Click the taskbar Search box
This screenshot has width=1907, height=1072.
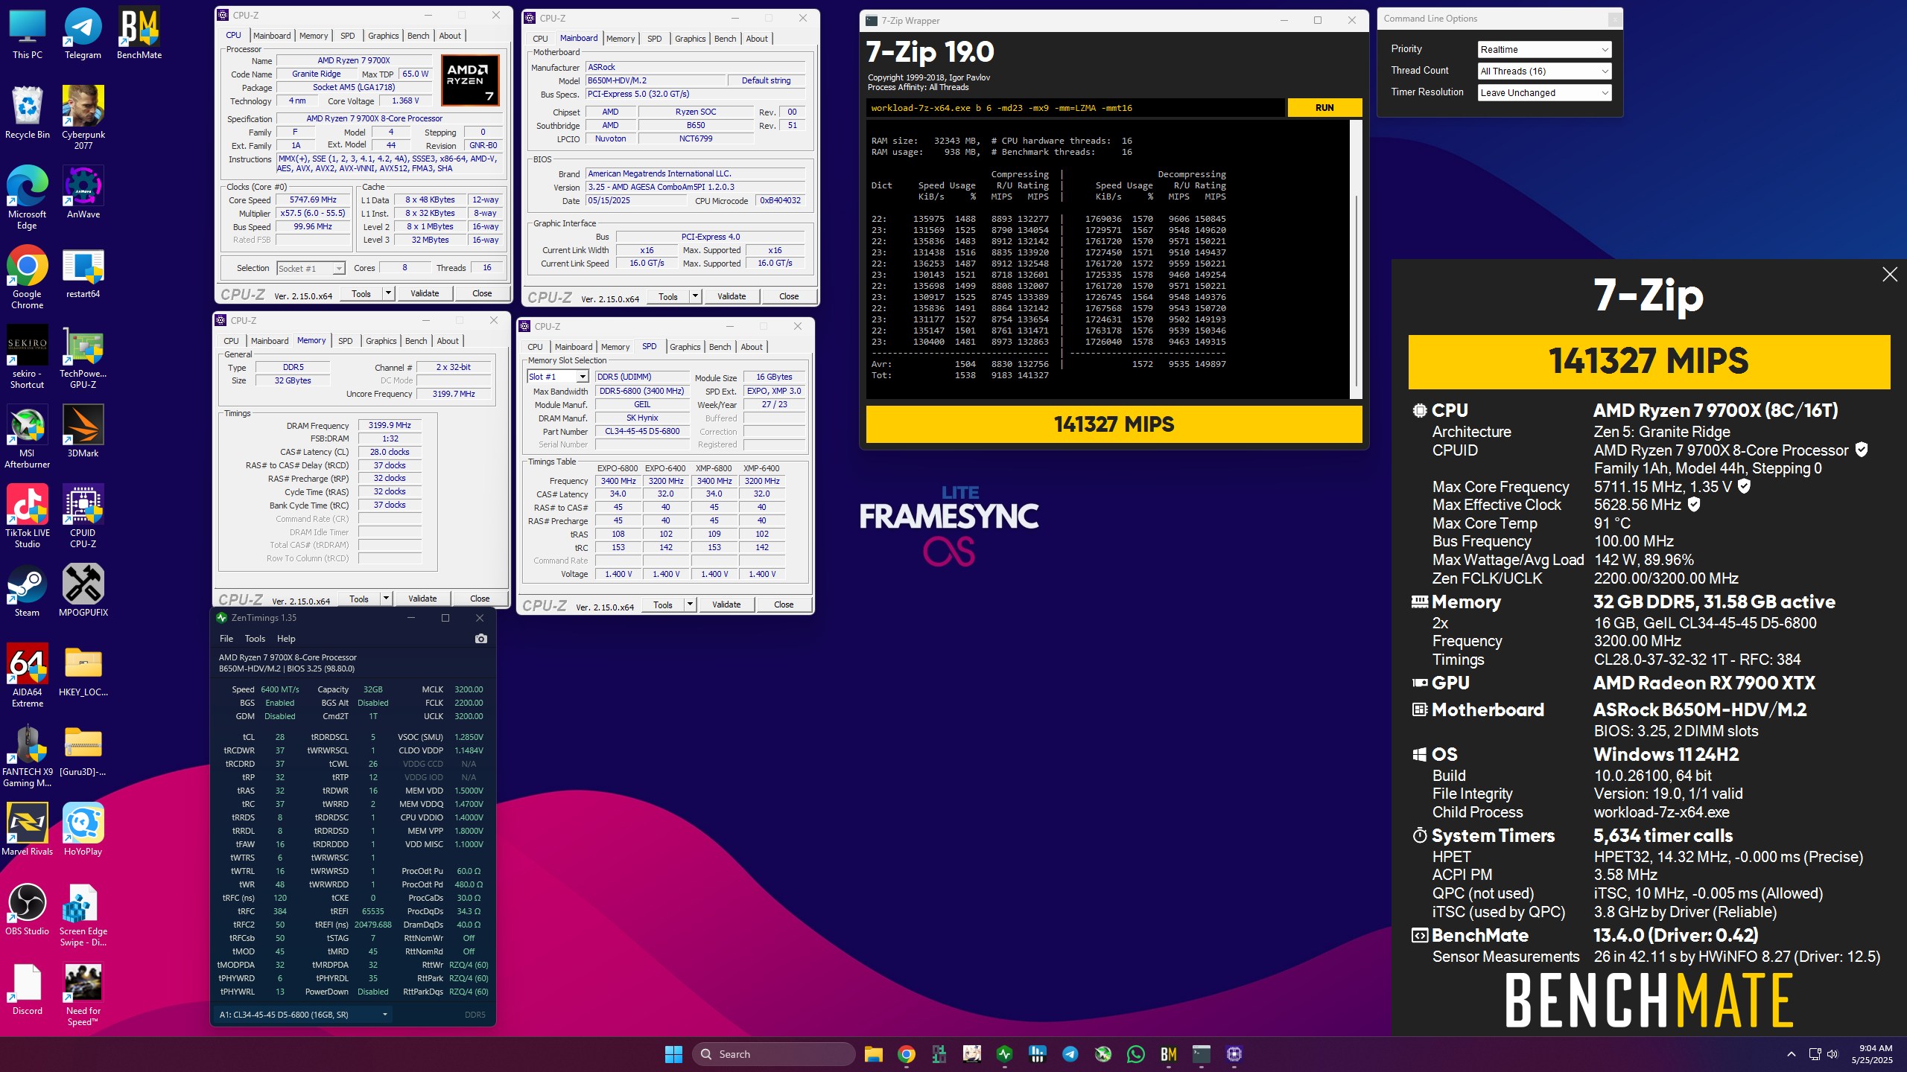tap(773, 1054)
